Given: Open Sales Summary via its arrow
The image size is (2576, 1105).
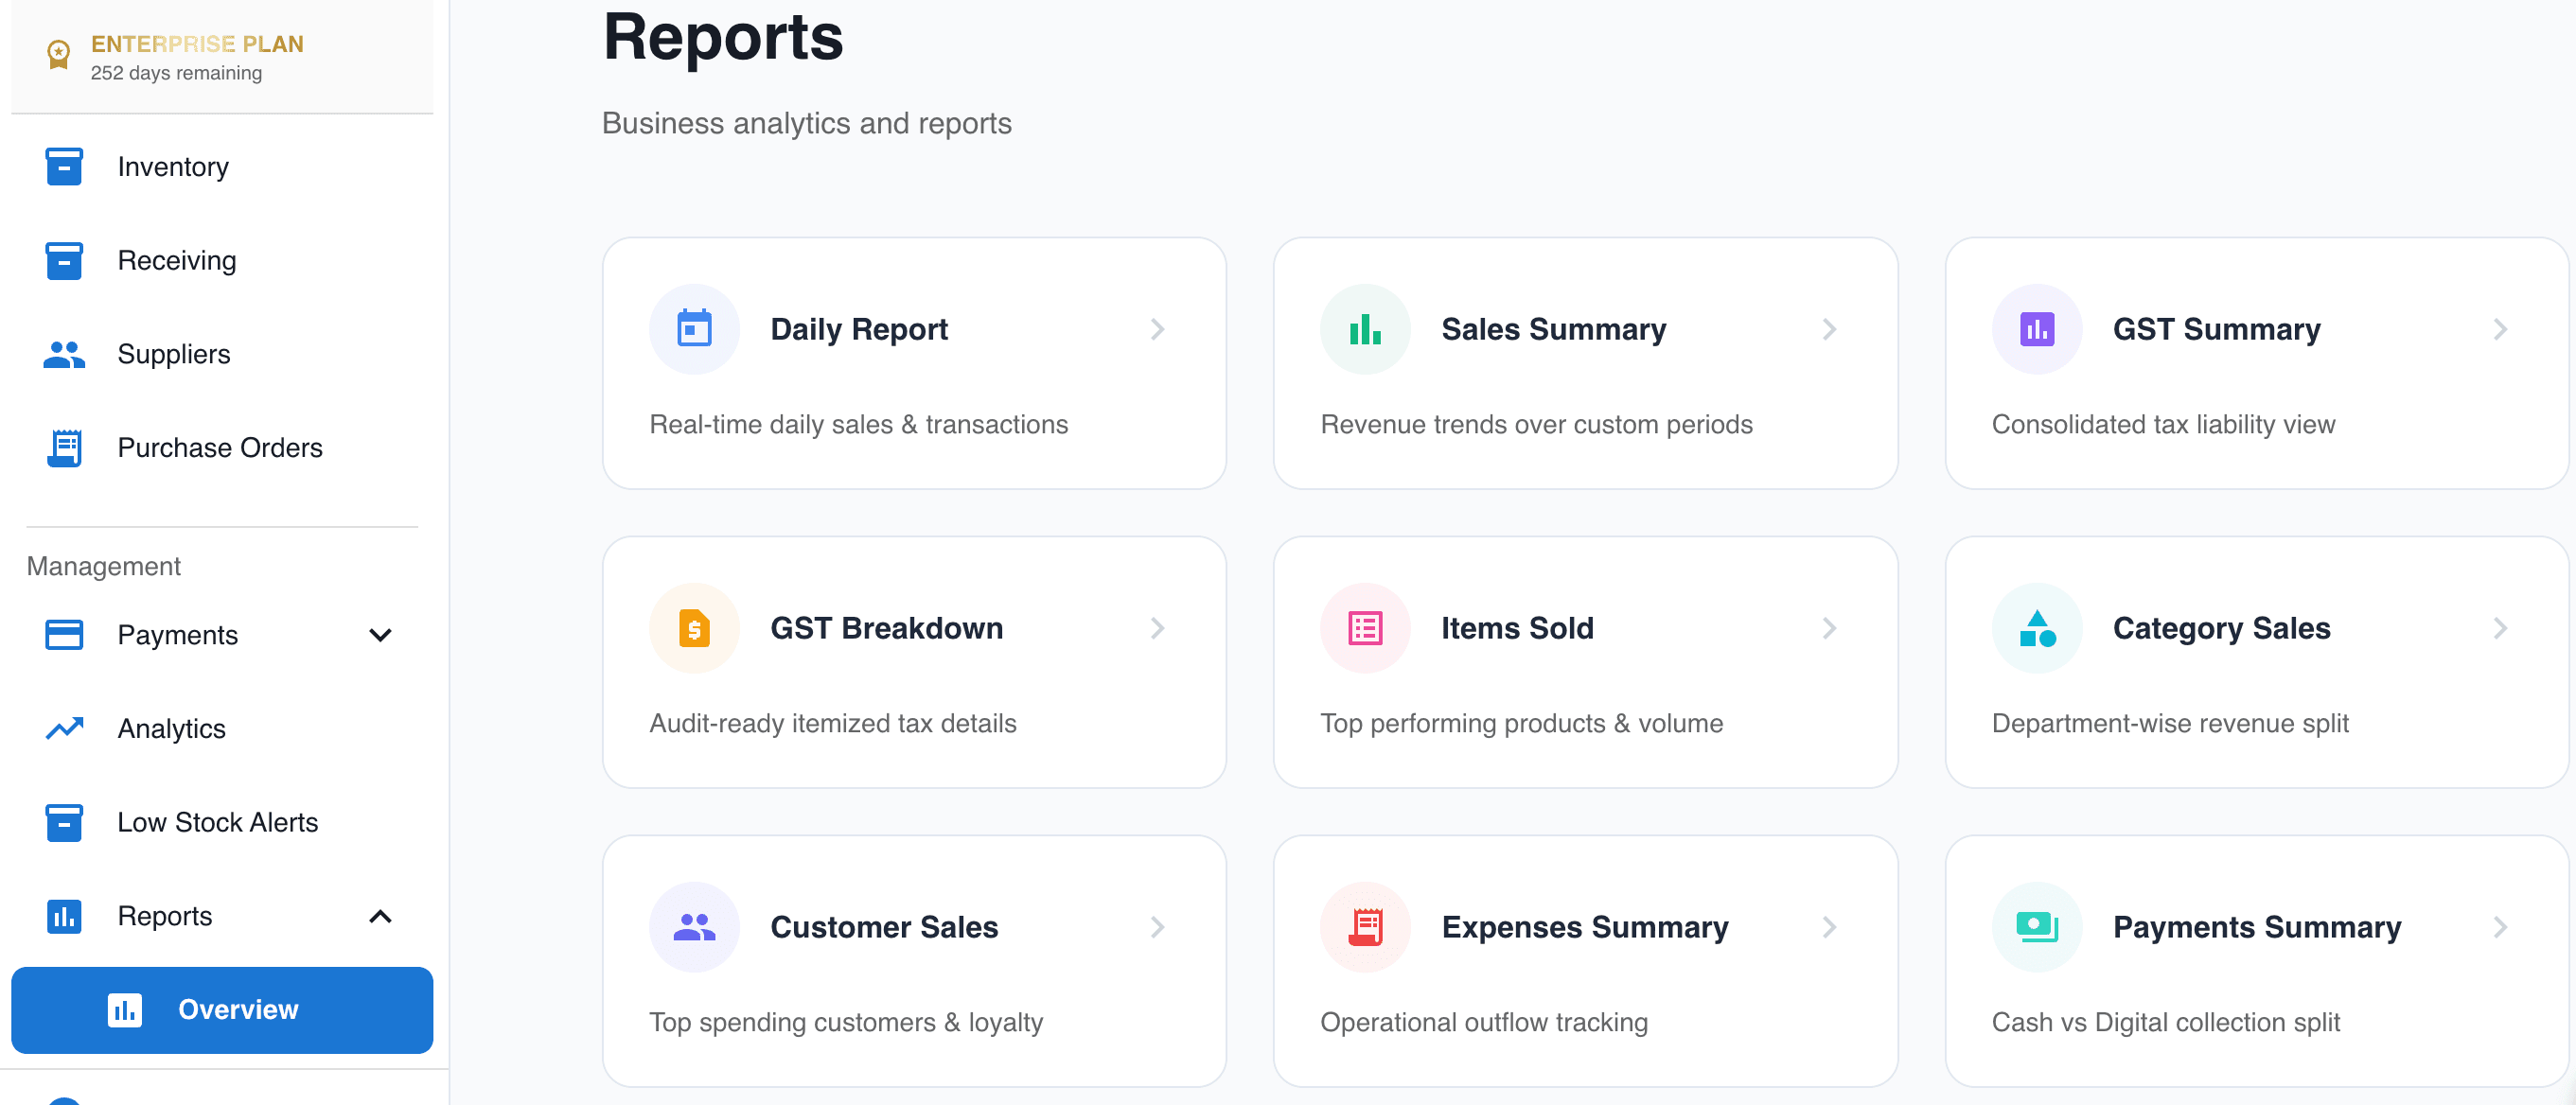Looking at the screenshot, I should 1829,329.
